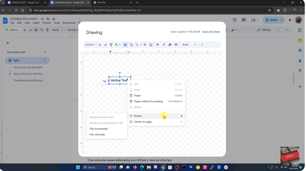Click the address bar URL
Image resolution: width=306 pixels, height=171 pixels.
(87, 10)
